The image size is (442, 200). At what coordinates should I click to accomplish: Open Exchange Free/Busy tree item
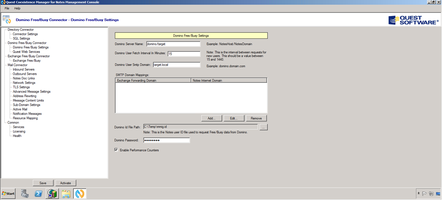pyautogui.click(x=26, y=60)
